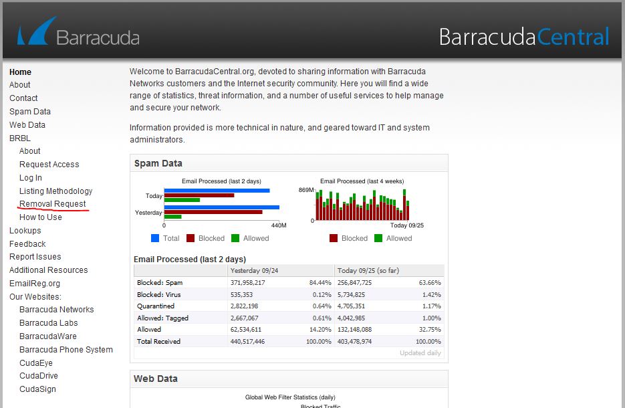Click the Barracuda fin logo in the header
The image size is (625, 408).
click(37, 31)
